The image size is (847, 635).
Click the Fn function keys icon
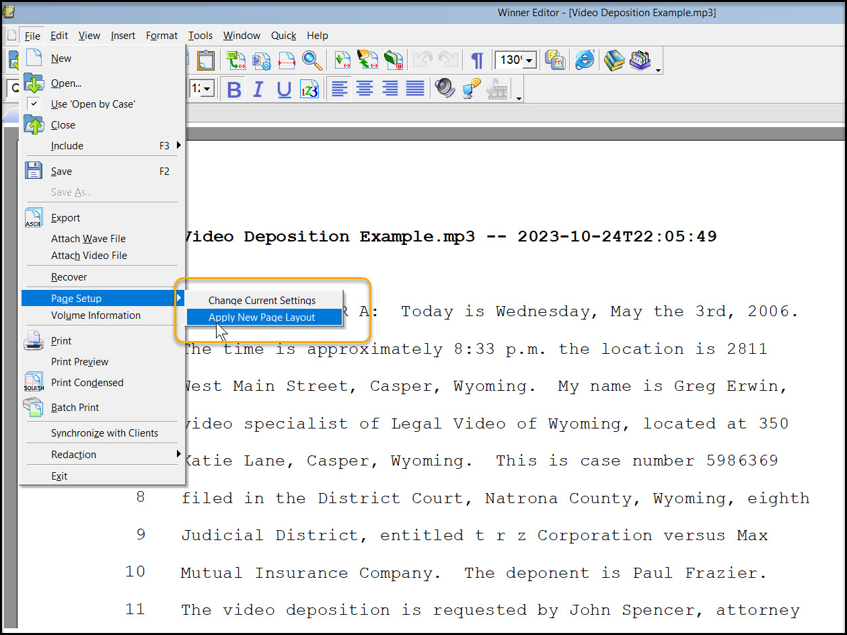tap(556, 60)
